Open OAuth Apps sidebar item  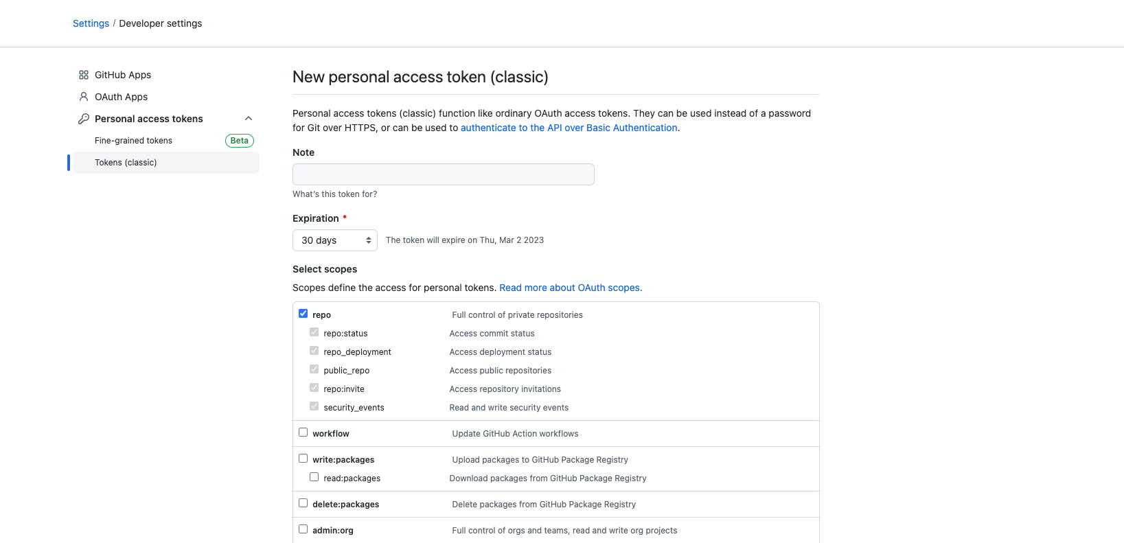pos(121,97)
